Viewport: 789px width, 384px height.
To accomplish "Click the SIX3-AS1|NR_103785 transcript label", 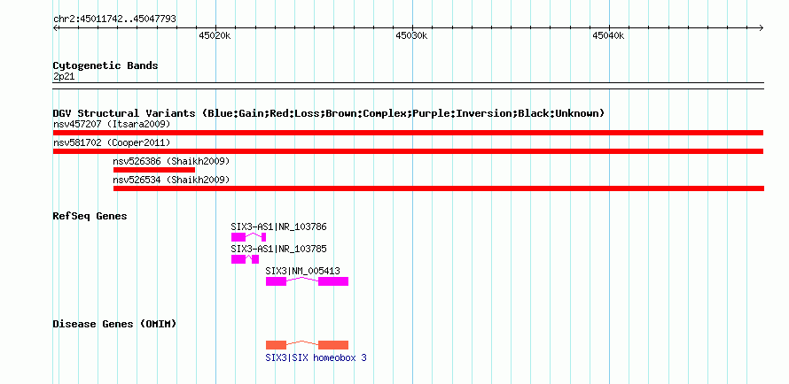I will pyautogui.click(x=278, y=249).
